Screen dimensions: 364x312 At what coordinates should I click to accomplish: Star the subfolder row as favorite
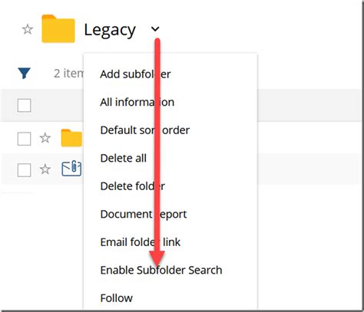[x=45, y=138]
